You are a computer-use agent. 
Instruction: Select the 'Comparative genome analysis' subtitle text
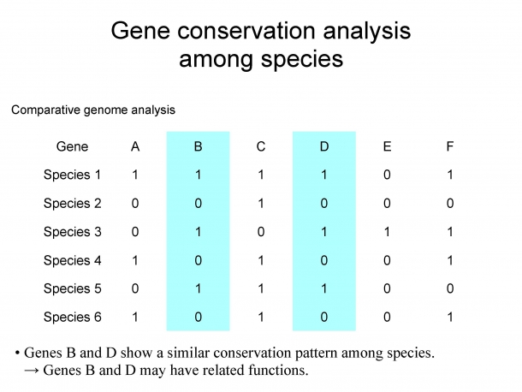(x=93, y=110)
